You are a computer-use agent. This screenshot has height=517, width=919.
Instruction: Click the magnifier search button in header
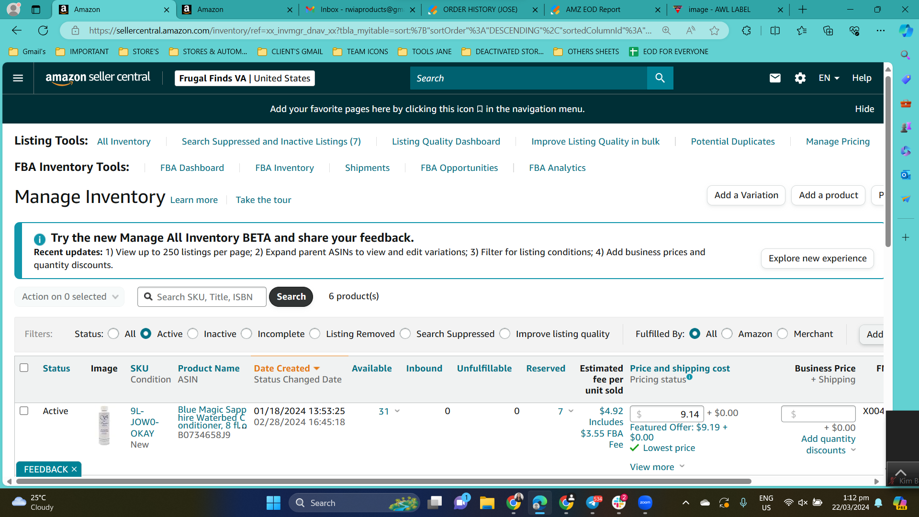coord(660,78)
